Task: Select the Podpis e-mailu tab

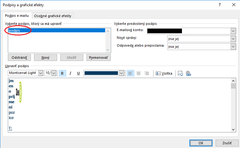Action: pyautogui.click(x=17, y=16)
